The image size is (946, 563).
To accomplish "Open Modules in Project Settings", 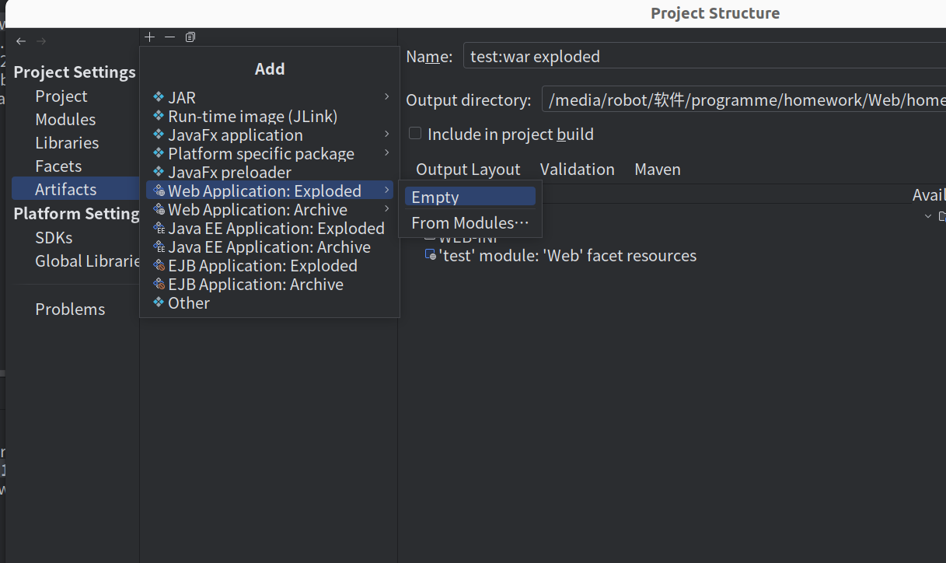I will (x=65, y=120).
